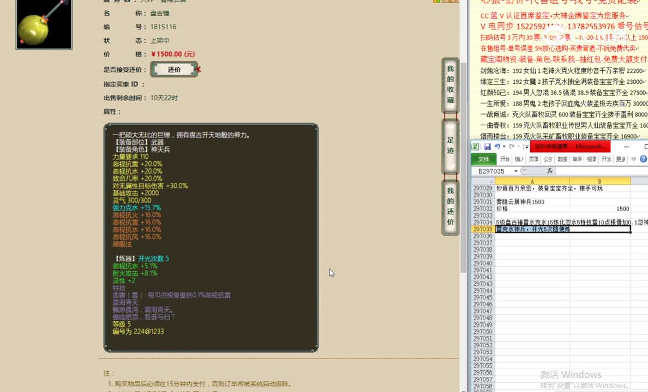Image resolution: width=648 pixels, height=392 pixels.
Task: Switch to the 插入 ribbon tab
Action: [519, 159]
